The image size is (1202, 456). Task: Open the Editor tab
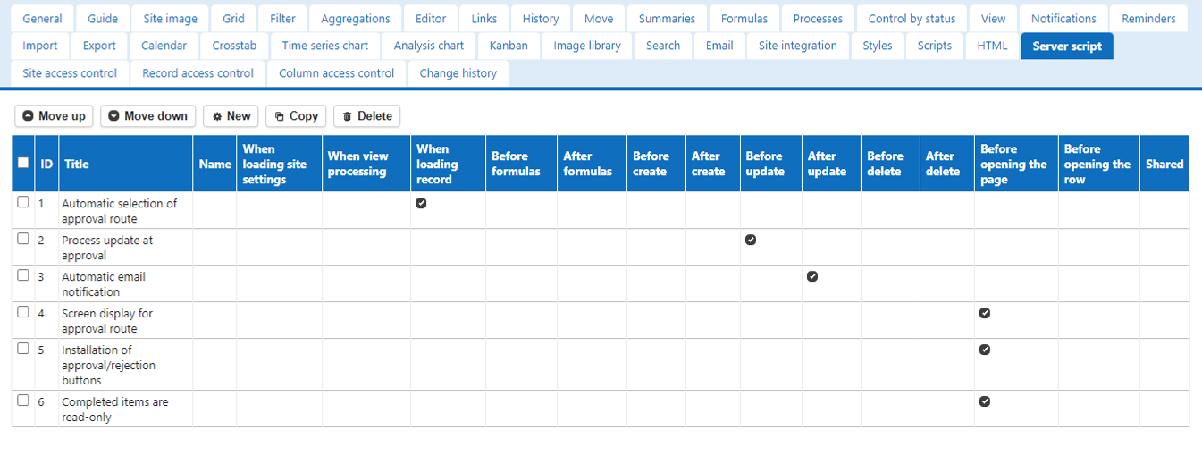point(431,19)
